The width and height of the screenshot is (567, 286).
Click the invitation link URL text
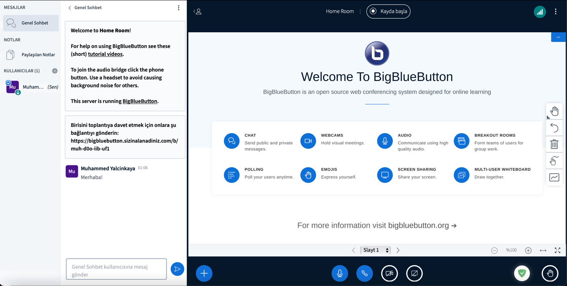pos(124,145)
